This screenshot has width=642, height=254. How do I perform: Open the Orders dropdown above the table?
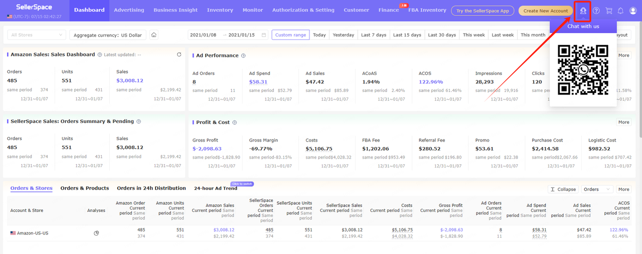[597, 189]
